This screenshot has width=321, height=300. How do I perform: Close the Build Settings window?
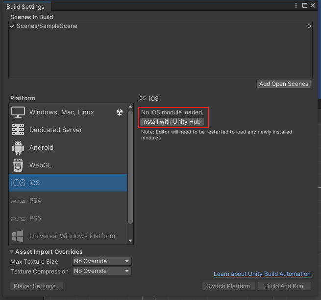click(313, 5)
